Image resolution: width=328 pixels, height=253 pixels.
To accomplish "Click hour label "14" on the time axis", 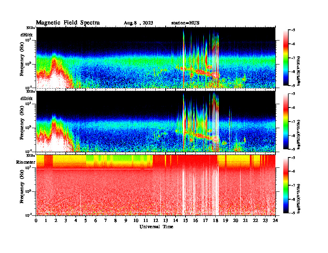I will tap(176, 220).
